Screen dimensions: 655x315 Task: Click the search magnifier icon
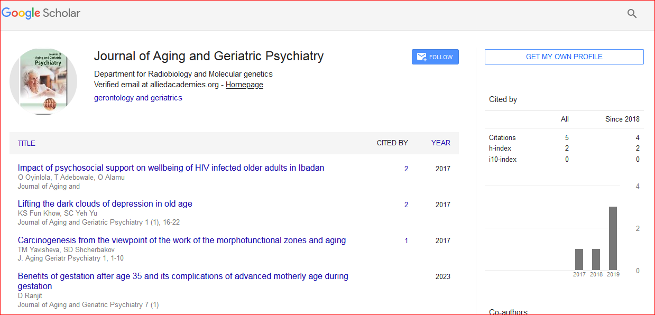point(632,14)
